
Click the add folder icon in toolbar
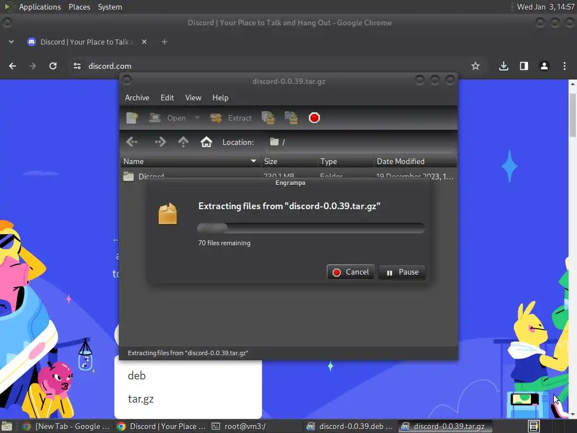point(291,118)
